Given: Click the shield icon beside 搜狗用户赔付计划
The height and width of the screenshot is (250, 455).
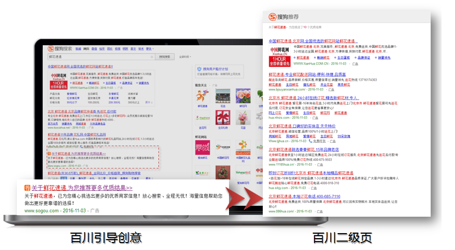Looking at the screenshot, I should click(199, 69).
